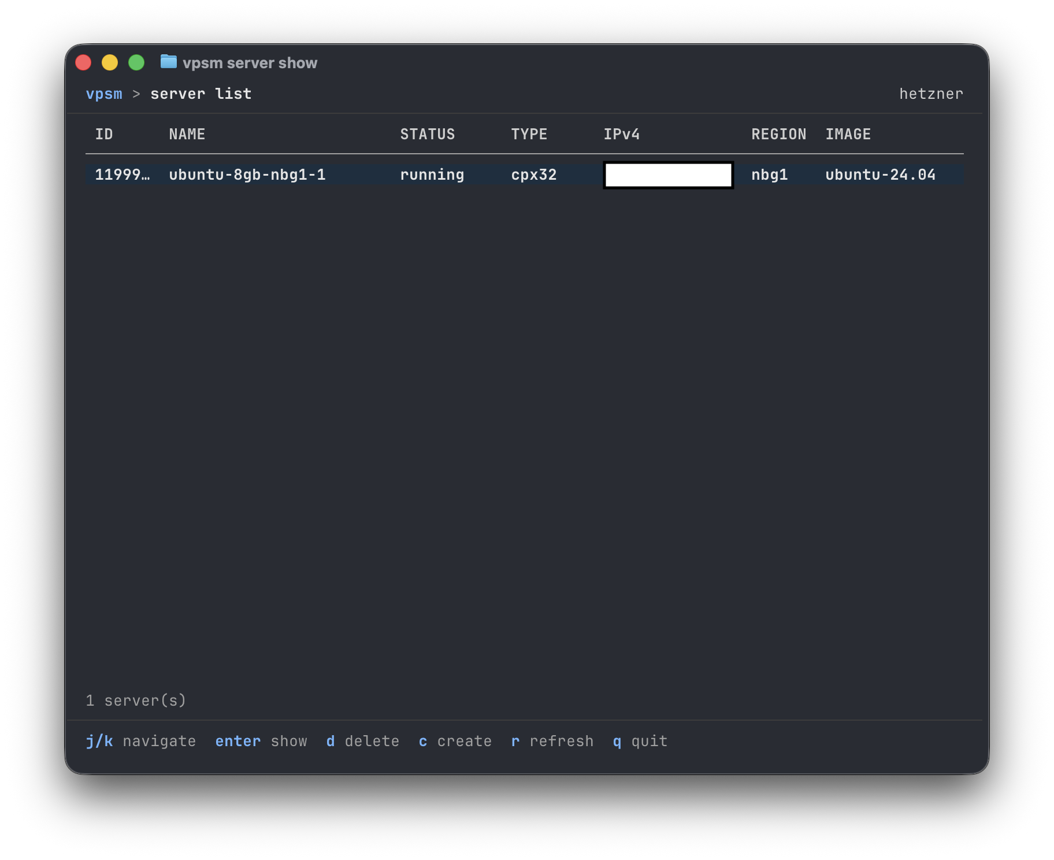1054x860 pixels.
Task: Click the green zoom traffic light
Action: click(138, 62)
